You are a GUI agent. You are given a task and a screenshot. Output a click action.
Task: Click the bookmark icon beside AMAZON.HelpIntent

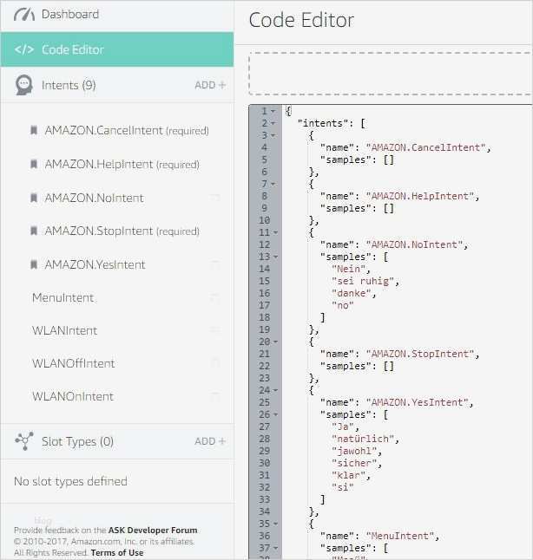click(x=34, y=164)
